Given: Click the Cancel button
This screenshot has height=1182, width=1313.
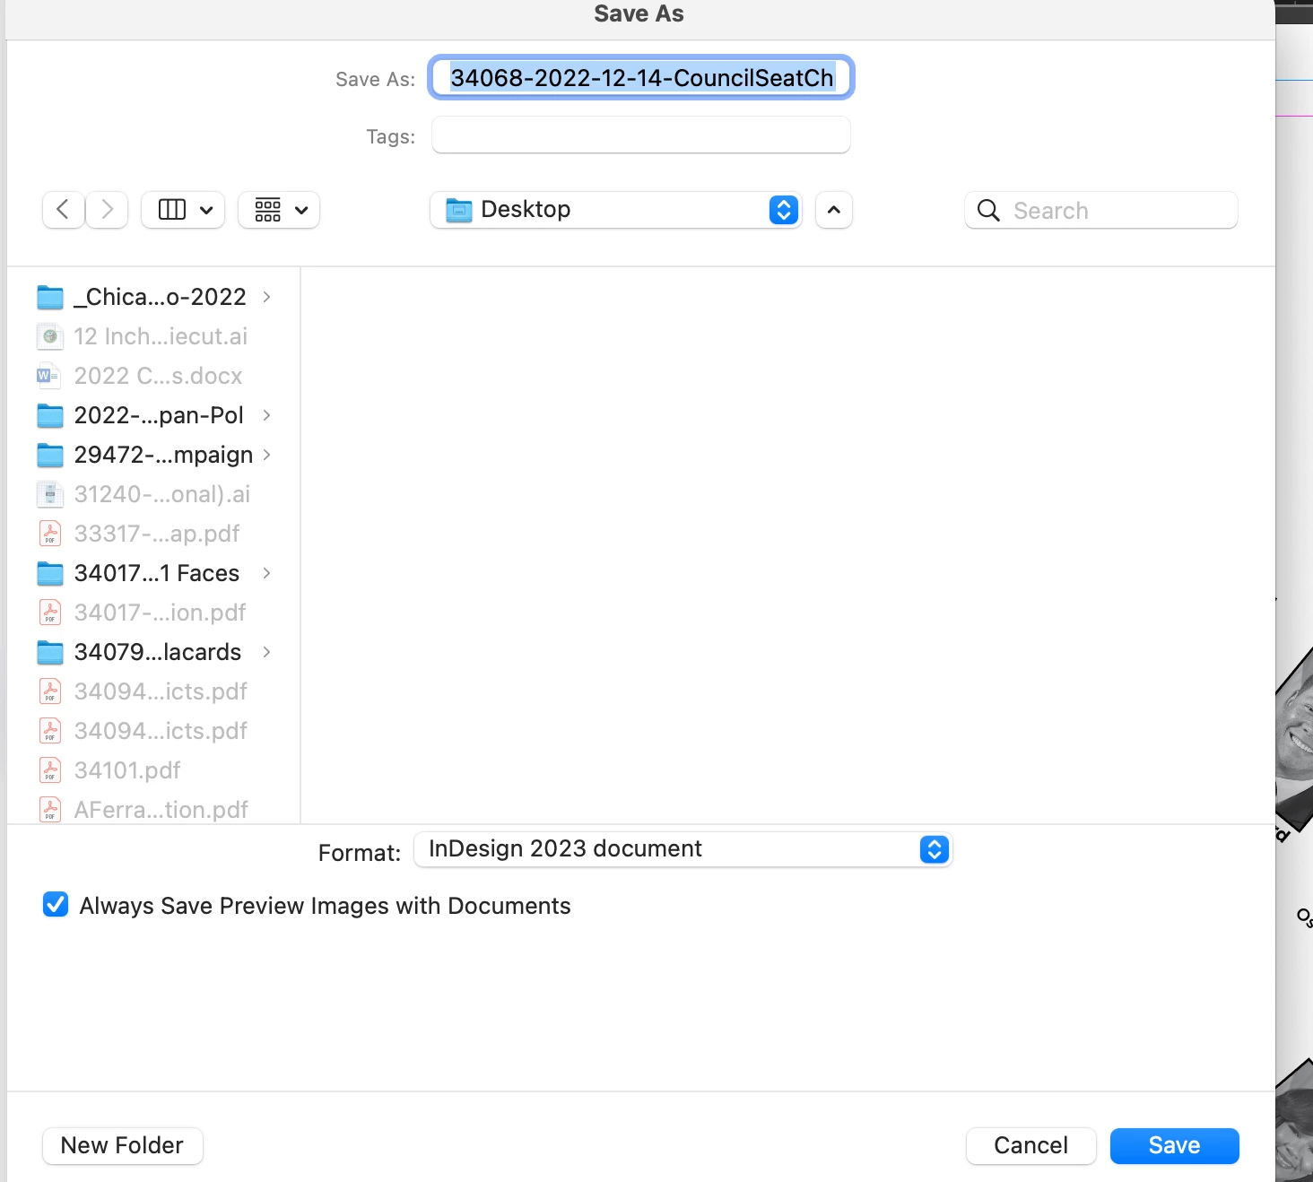Looking at the screenshot, I should (x=1031, y=1145).
